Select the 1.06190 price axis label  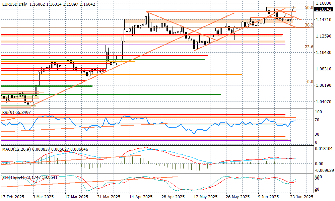(324, 85)
